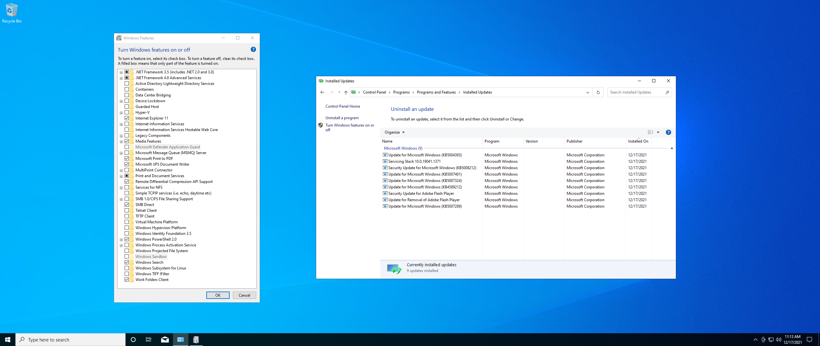Open the Organize menu
The image size is (820, 346).
click(394, 132)
